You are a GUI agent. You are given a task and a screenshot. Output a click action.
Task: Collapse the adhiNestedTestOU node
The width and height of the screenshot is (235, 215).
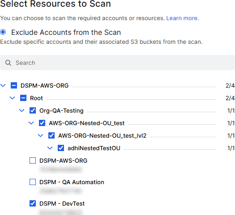pyautogui.click(x=50, y=148)
